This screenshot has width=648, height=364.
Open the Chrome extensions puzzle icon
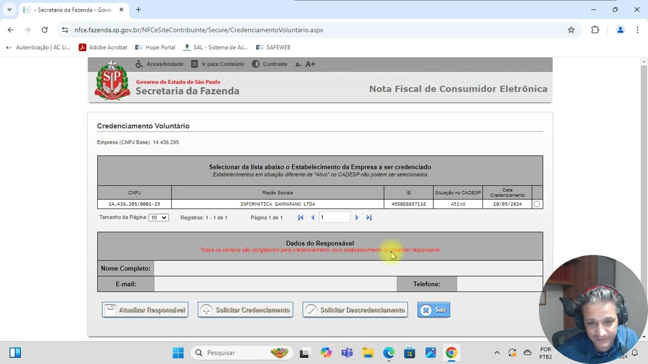pyautogui.click(x=595, y=30)
